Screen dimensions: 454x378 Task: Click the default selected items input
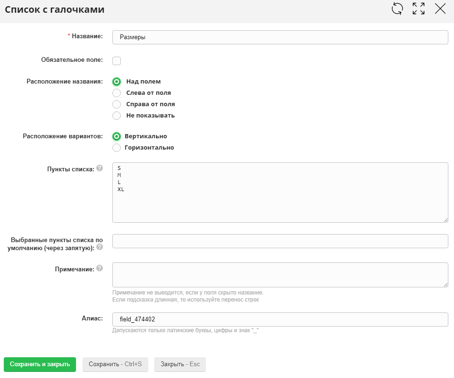click(x=280, y=241)
